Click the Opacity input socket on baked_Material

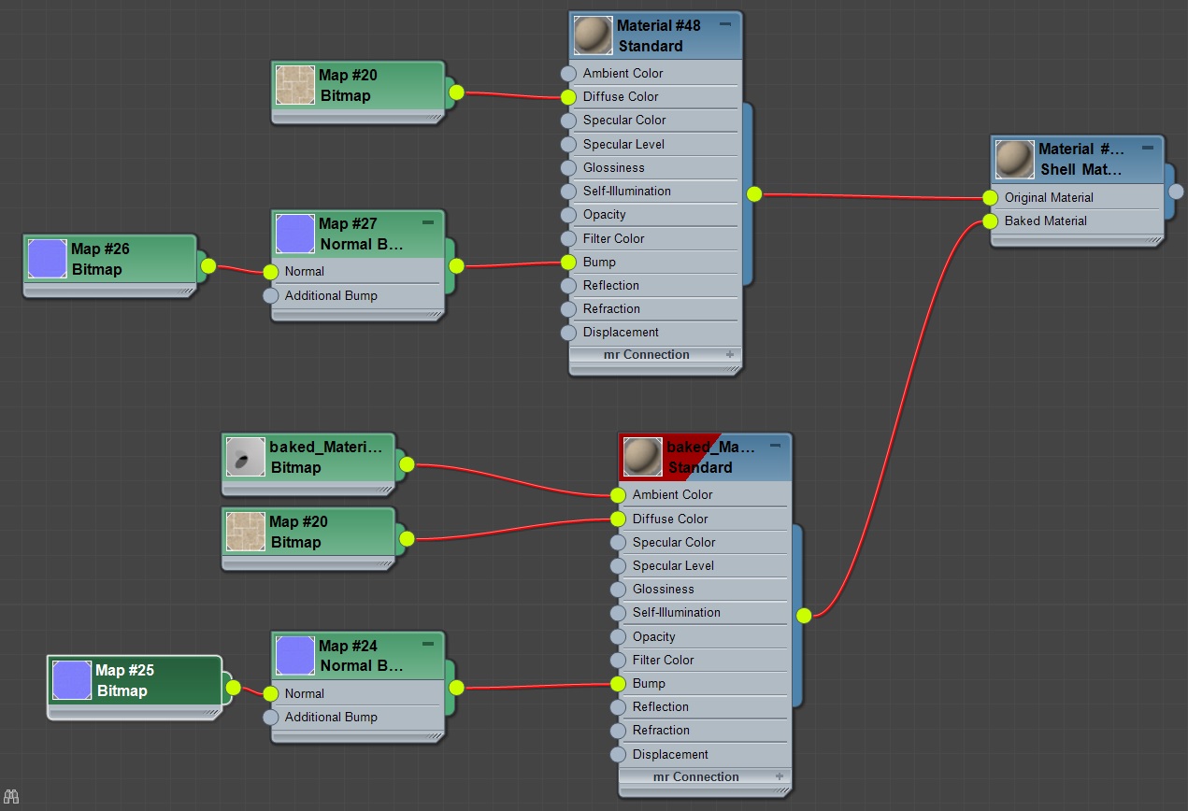coord(618,637)
